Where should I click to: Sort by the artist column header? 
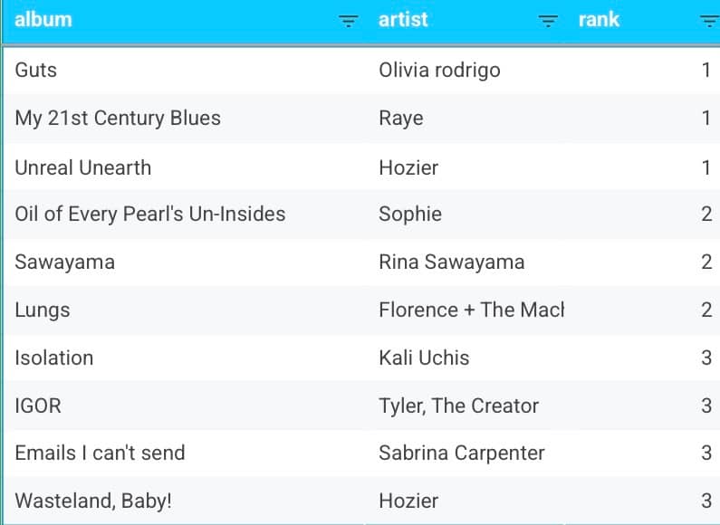(x=403, y=20)
